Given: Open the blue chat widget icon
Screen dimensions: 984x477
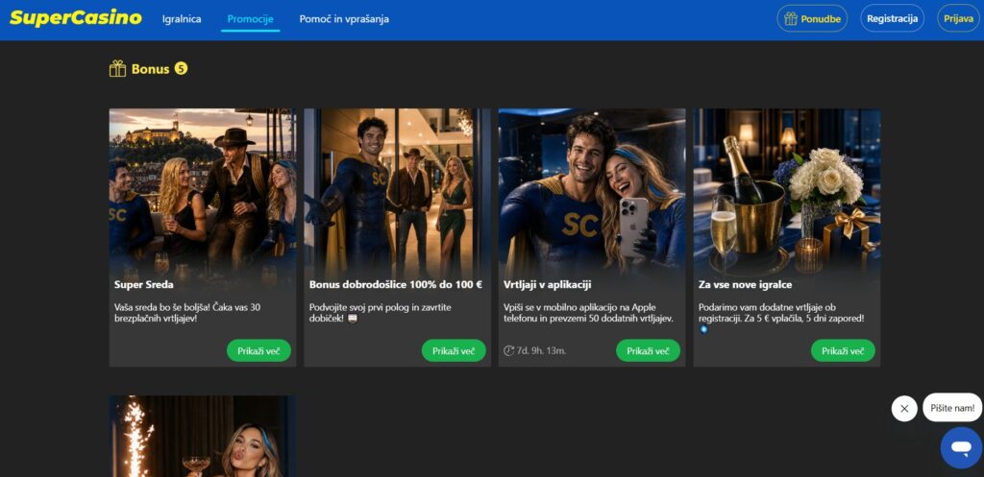Looking at the screenshot, I should point(961,447).
